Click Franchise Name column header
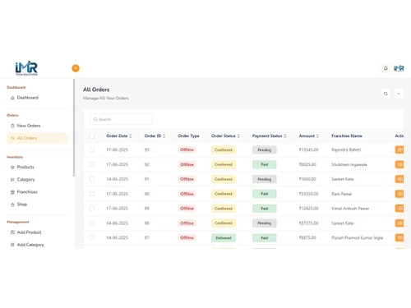The image size is (411, 308). [x=347, y=136]
